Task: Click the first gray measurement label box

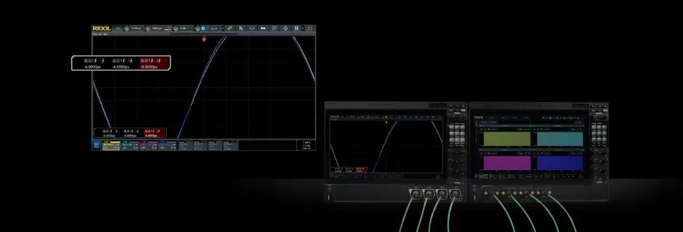Action: [185, 145]
